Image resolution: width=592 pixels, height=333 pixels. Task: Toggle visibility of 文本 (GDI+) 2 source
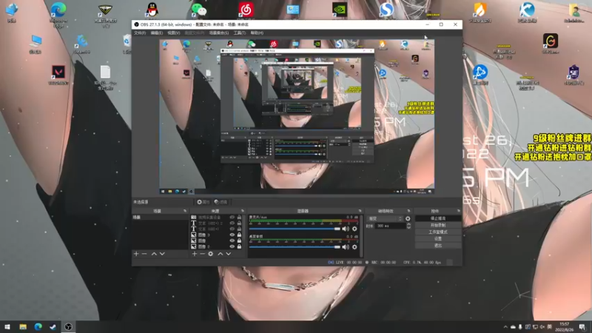pyautogui.click(x=232, y=223)
